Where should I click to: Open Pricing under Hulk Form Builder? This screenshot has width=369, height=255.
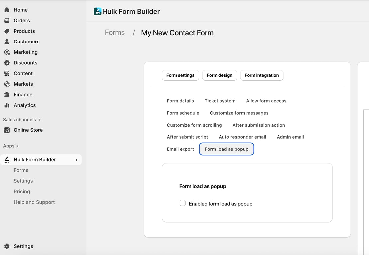point(22,192)
